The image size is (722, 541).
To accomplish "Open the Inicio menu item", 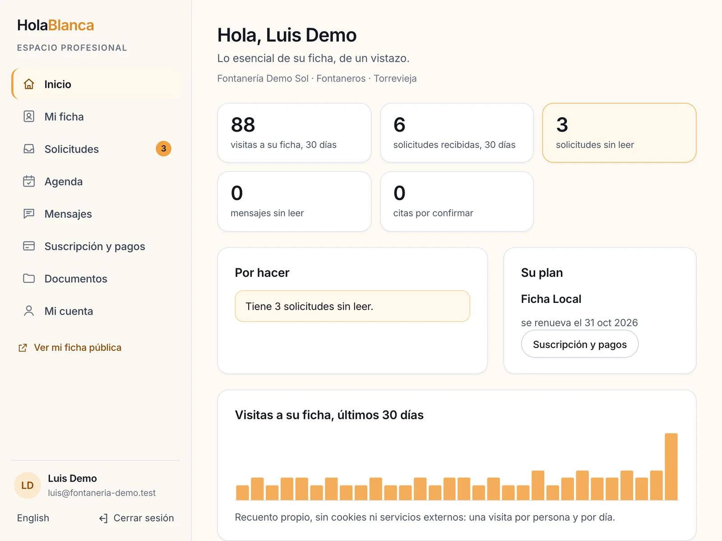I will [96, 84].
